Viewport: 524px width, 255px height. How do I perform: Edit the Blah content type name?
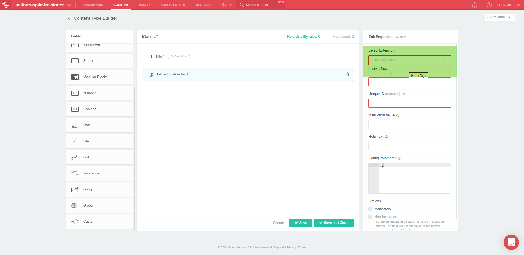(x=156, y=36)
